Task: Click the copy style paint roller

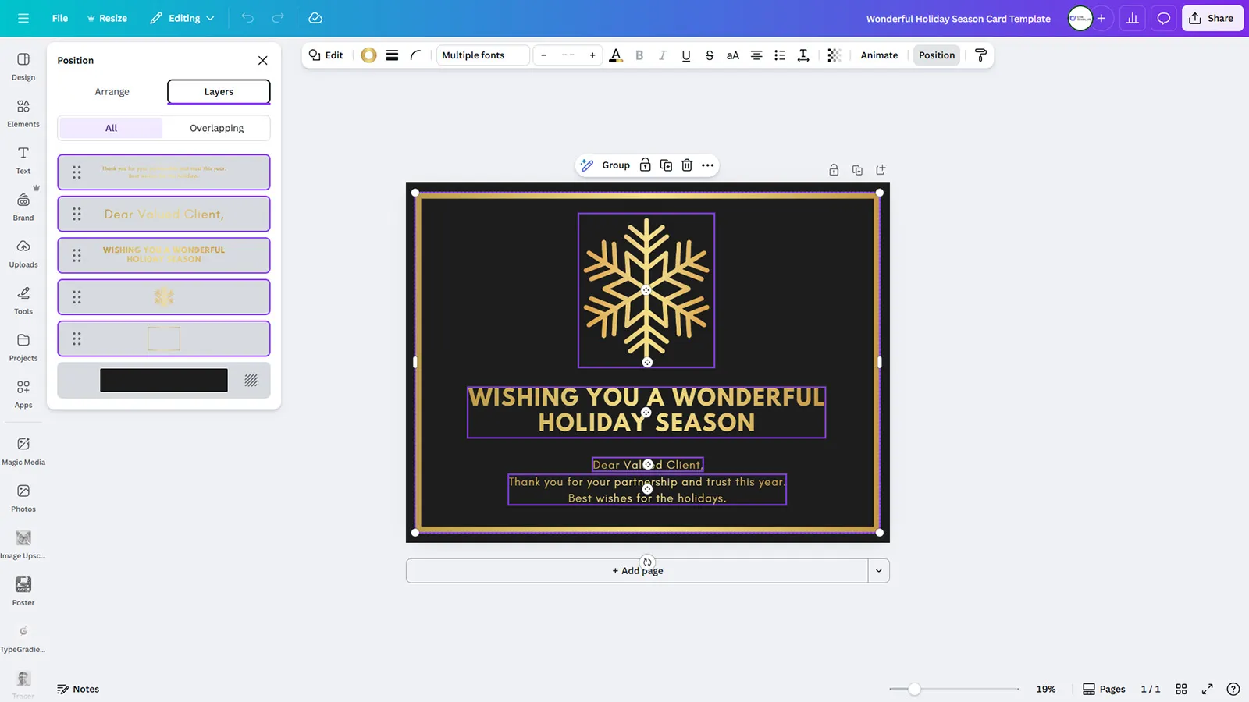Action: click(x=980, y=55)
